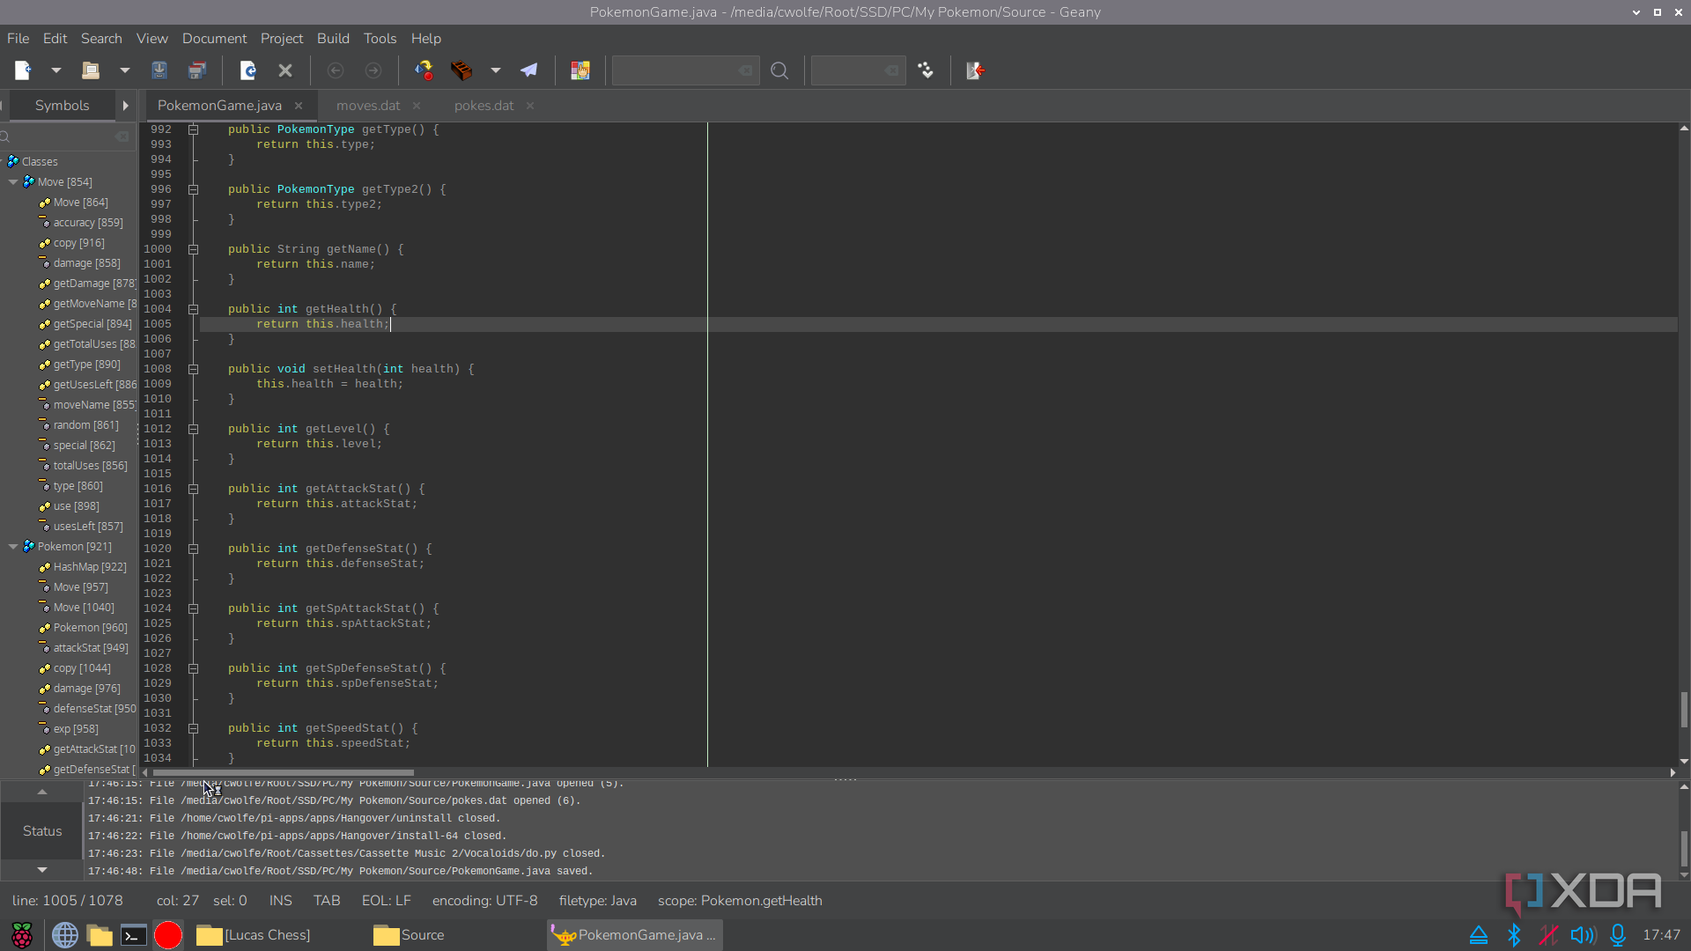Navigate forward with right arrow icon

pos(373,70)
